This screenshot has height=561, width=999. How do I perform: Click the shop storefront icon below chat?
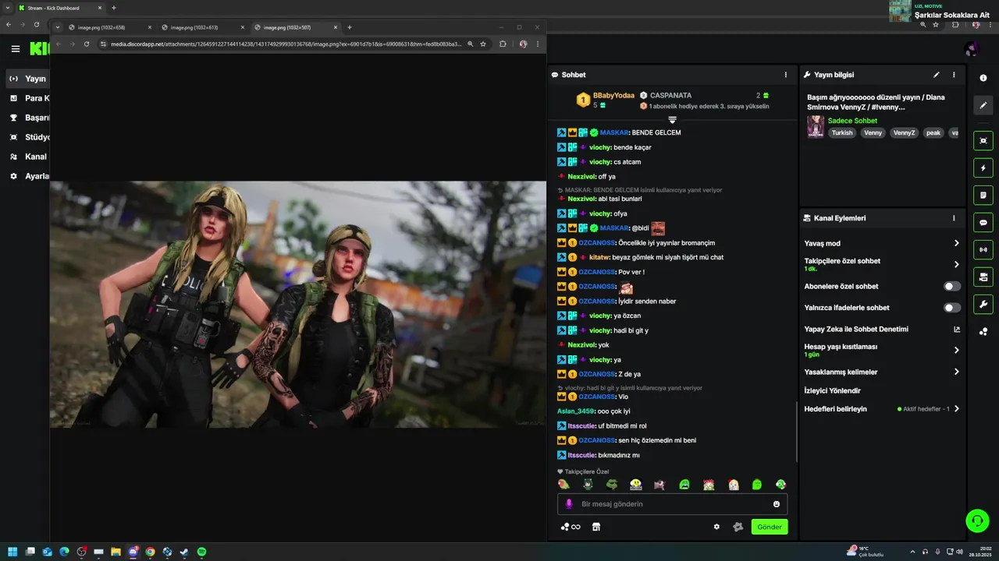pos(596,527)
